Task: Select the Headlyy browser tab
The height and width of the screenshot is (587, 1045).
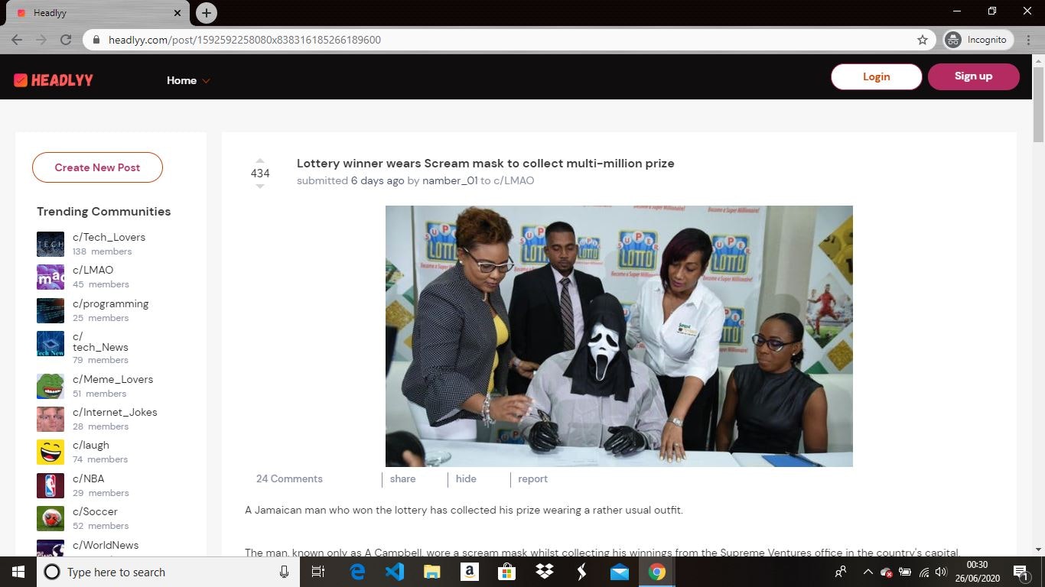Action: coord(98,13)
